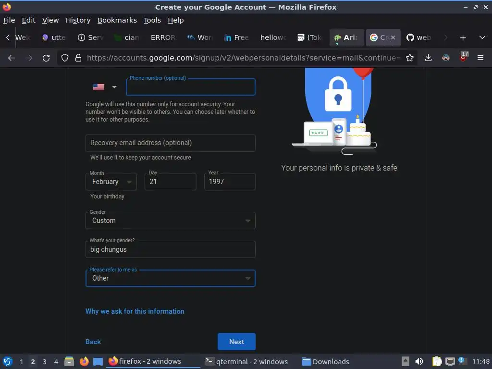Open firefox - 2 windows taskbar entry

[x=153, y=361]
